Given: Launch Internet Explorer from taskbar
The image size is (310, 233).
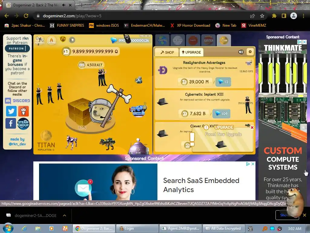Looking at the screenshot, I should click(24, 228).
